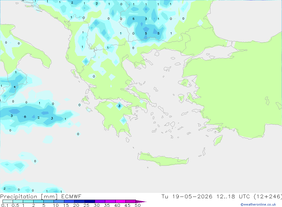Pick the 15–20 mm legend swatch
Image resolution: width=282 pixels, height=207 pixels.
[x=69, y=201]
